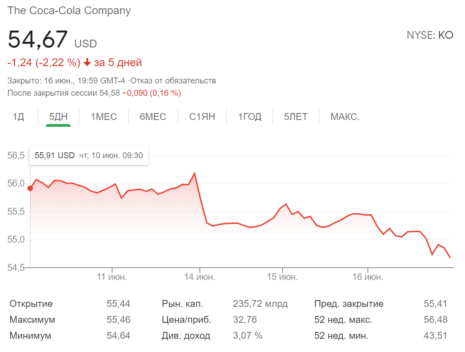Select the С1ЯН year-to-date tab
The height and width of the screenshot is (352, 465).
point(202,117)
